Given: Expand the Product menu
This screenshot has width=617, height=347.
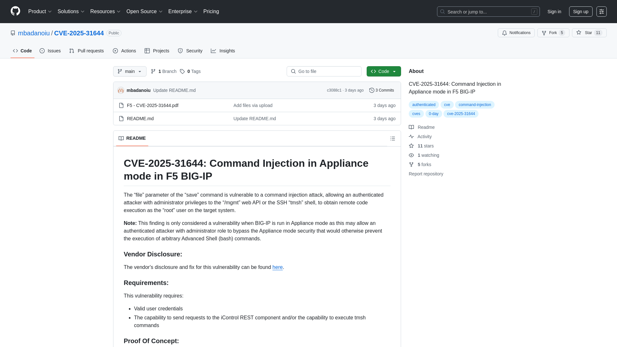Looking at the screenshot, I should 40,12.
